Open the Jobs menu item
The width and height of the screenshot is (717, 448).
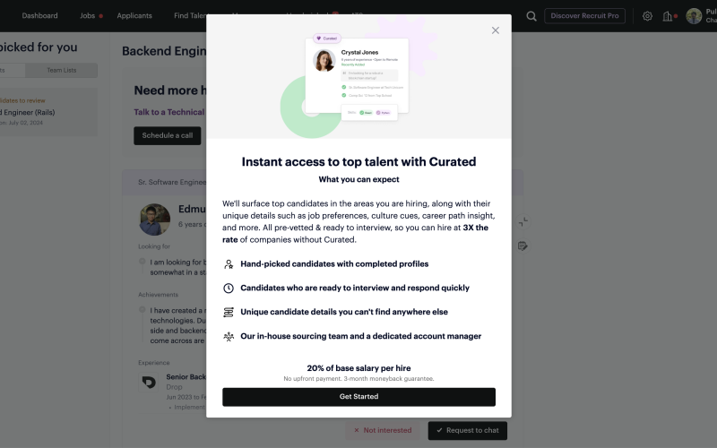tap(87, 15)
